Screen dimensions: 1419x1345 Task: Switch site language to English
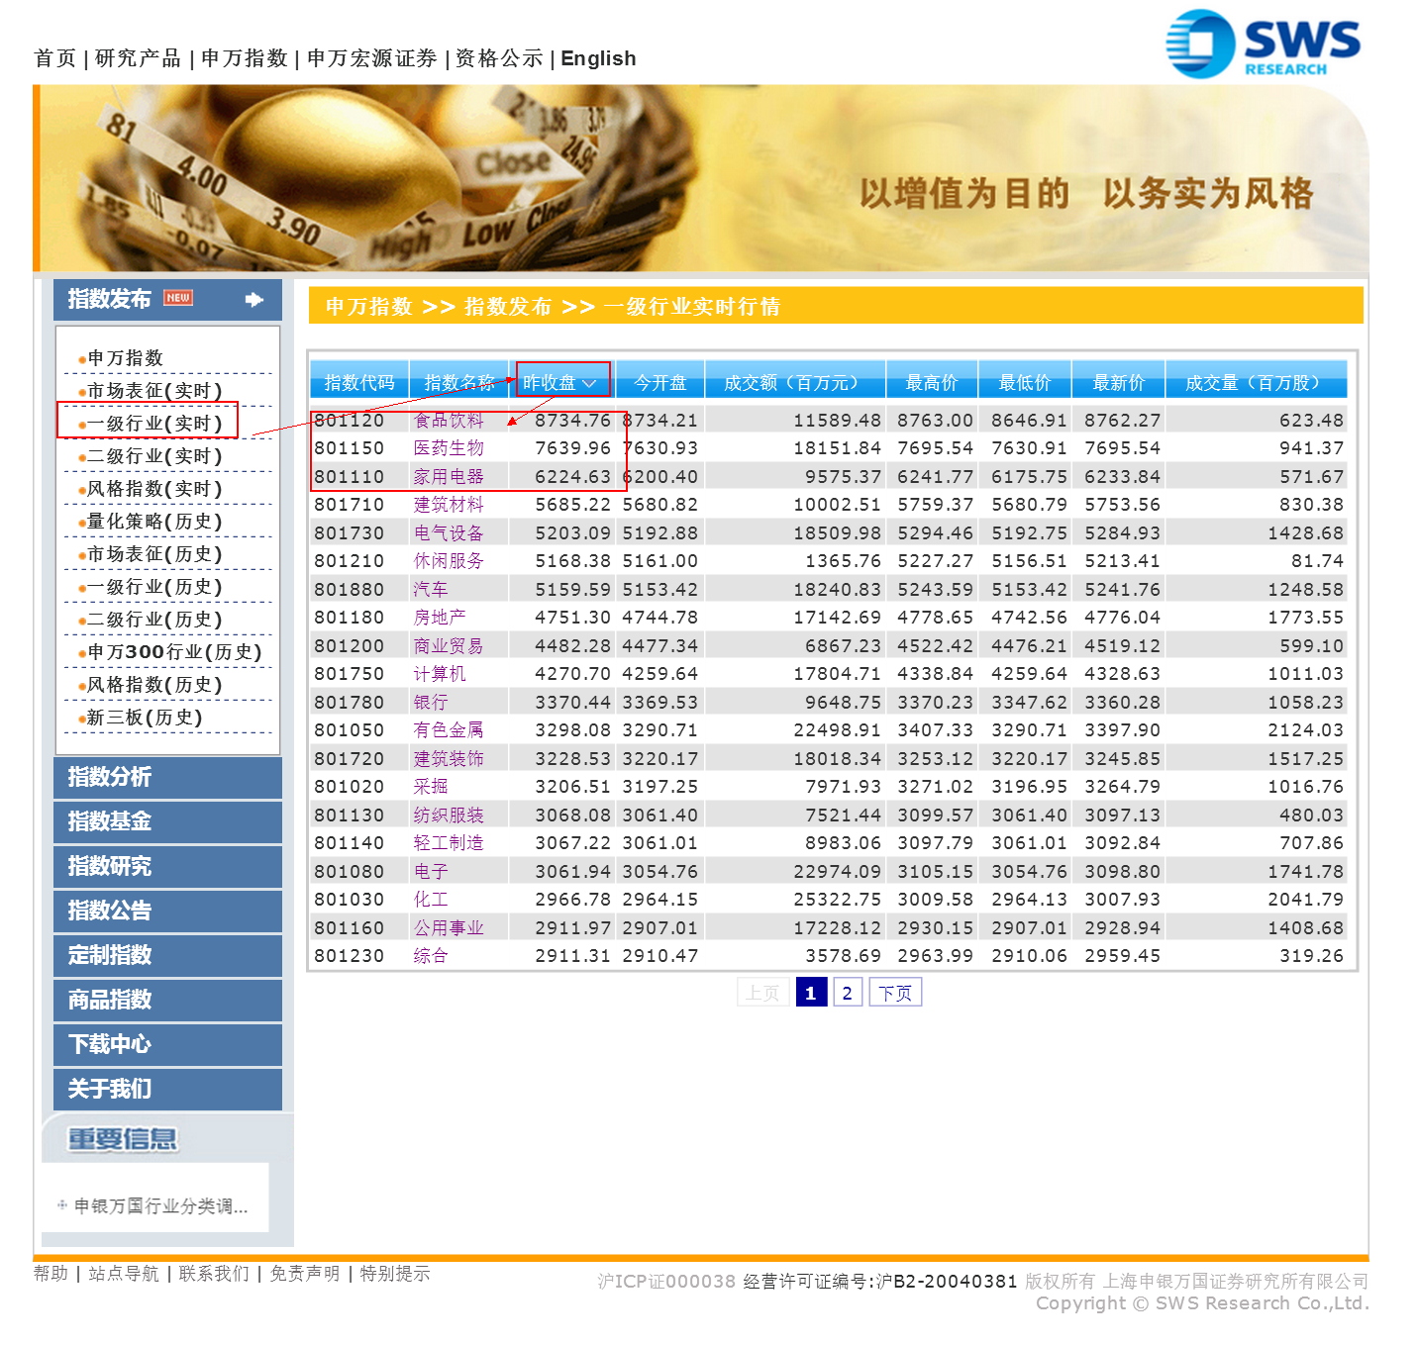(x=598, y=58)
